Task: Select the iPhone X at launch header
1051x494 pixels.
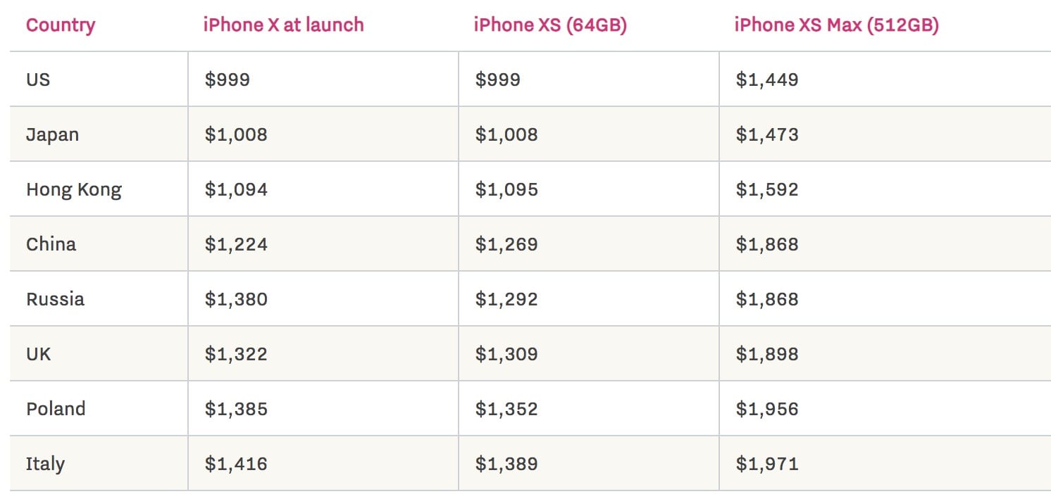Action: (x=283, y=25)
